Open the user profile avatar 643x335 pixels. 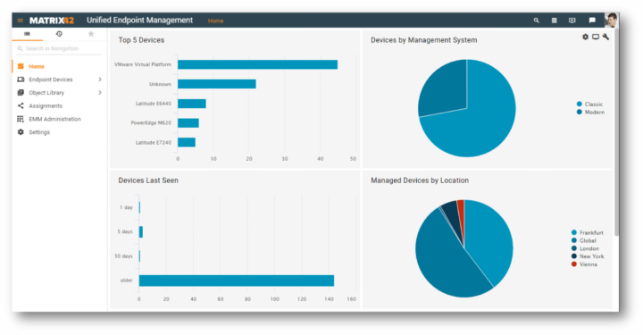pos(611,20)
